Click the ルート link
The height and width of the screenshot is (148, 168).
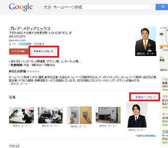point(12,44)
